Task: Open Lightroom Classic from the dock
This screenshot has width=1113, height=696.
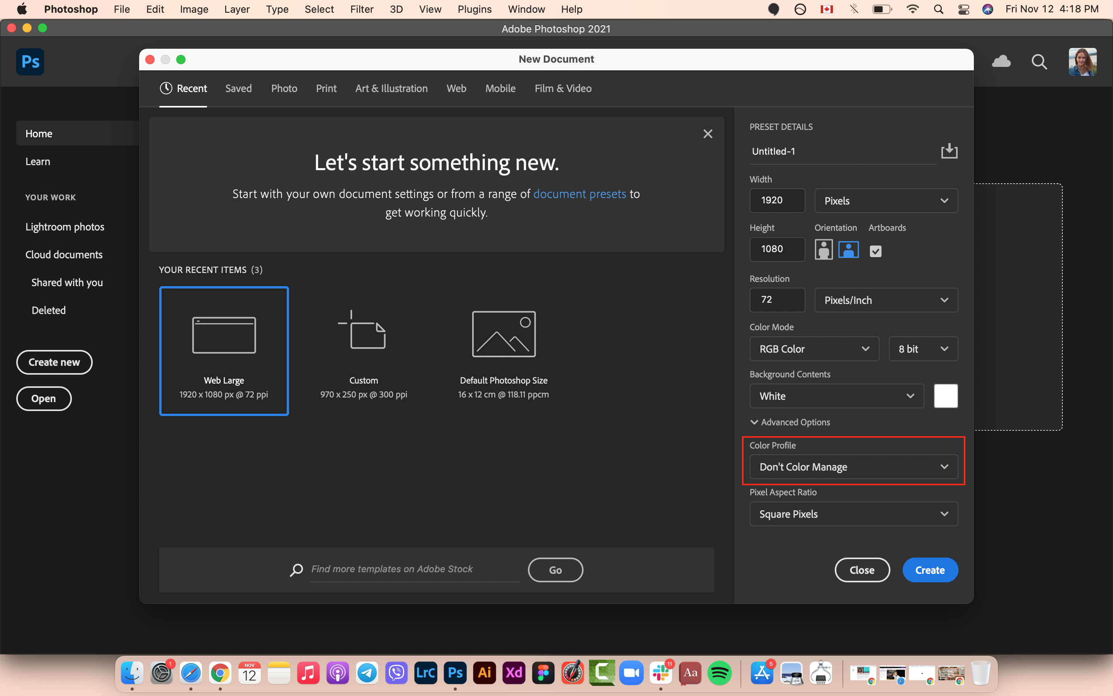Action: [x=425, y=673]
